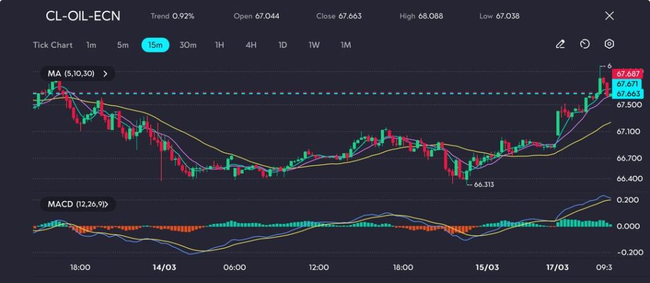Choose the 1W weekly timeframe
This screenshot has height=283, width=650.
tap(314, 45)
